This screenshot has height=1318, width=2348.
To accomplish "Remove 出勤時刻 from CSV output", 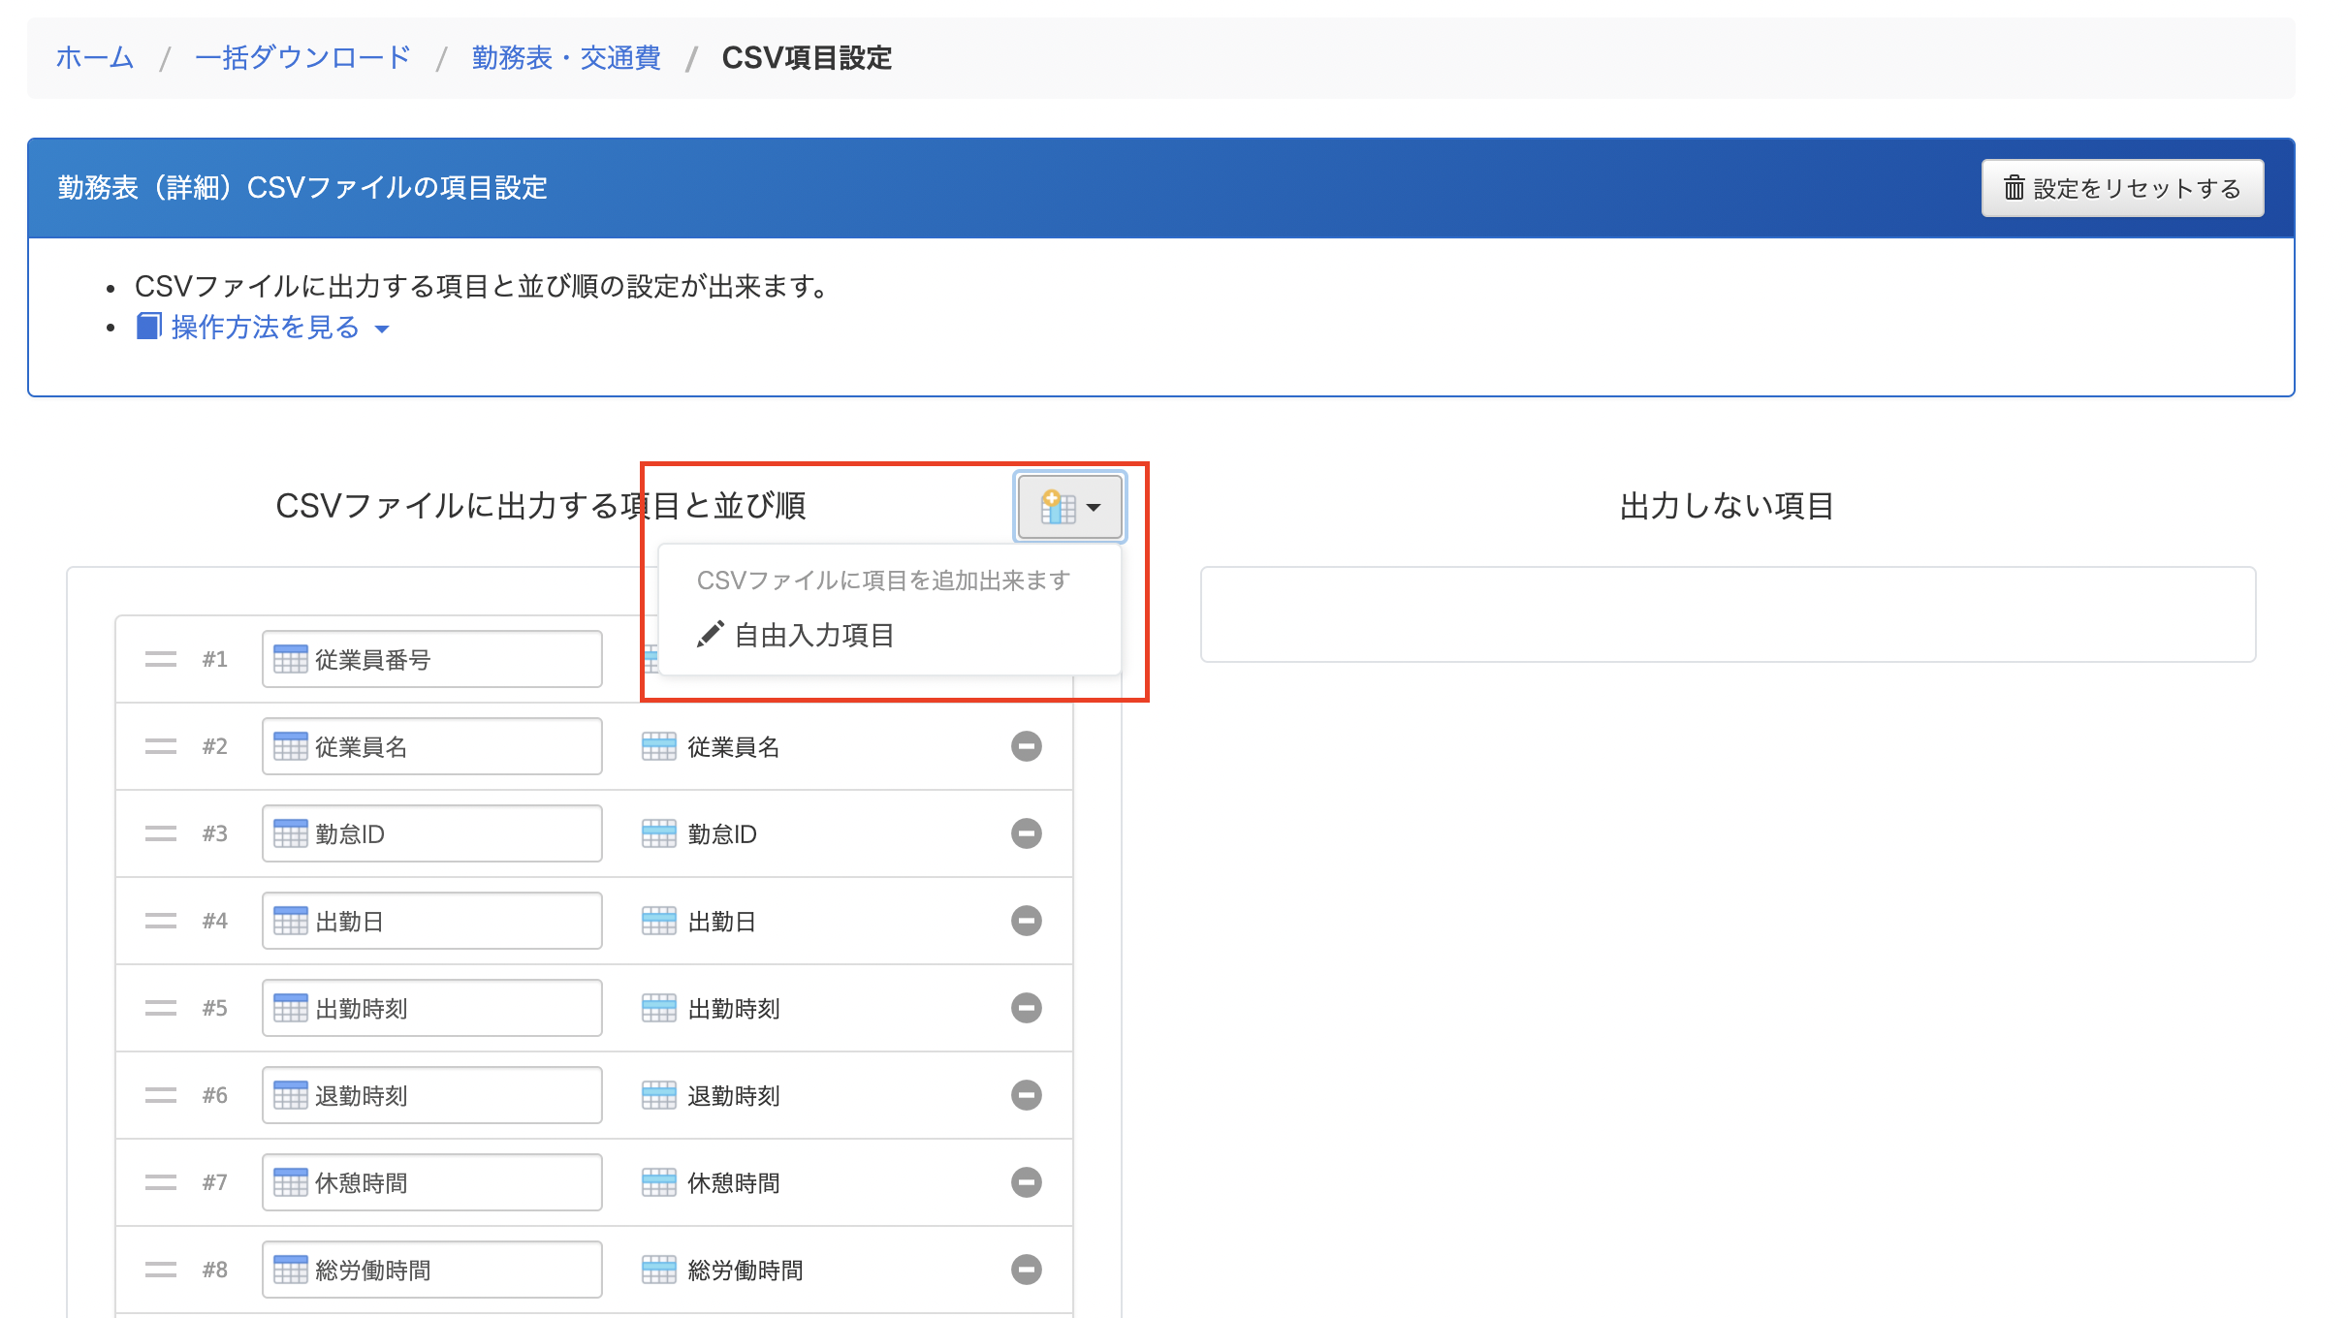I will (x=1026, y=1008).
